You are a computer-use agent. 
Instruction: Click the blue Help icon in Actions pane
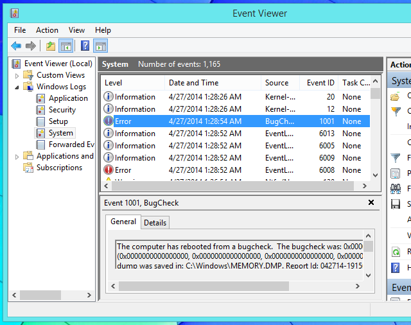coord(396,268)
